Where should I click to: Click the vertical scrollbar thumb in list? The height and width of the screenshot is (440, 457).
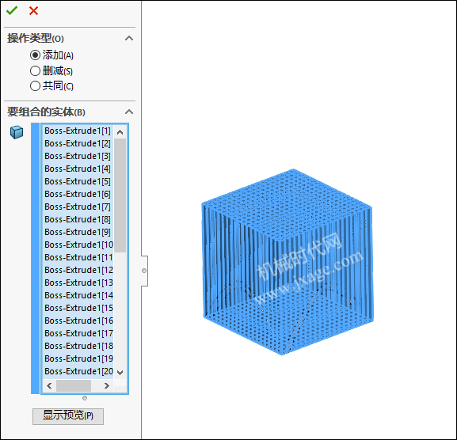120,195
